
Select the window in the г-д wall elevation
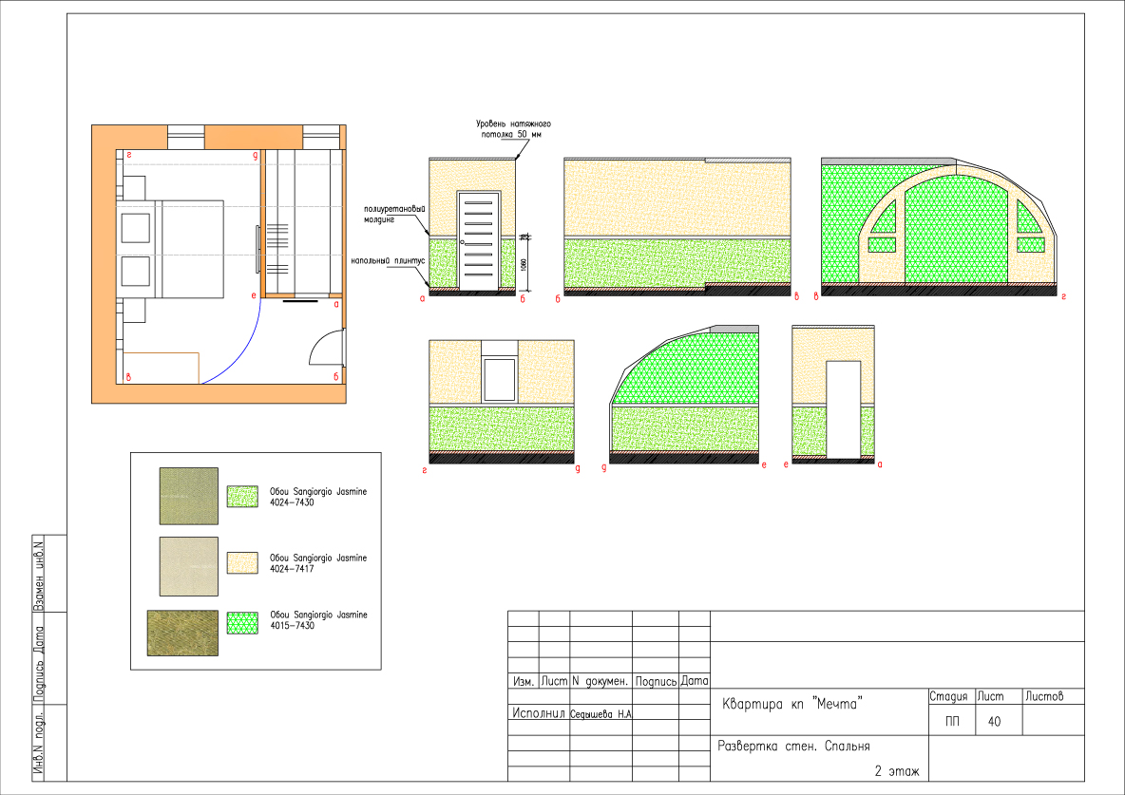499,380
